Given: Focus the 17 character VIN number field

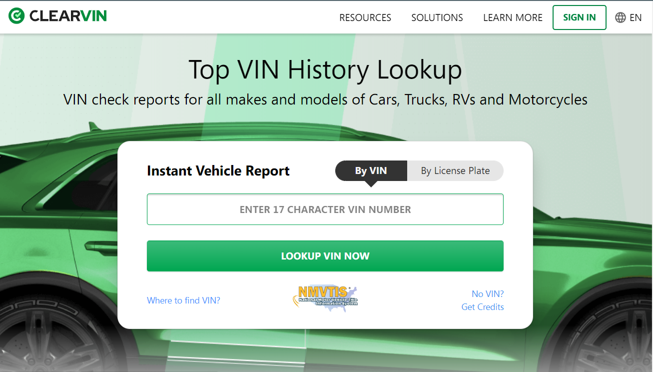Looking at the screenshot, I should pyautogui.click(x=325, y=209).
